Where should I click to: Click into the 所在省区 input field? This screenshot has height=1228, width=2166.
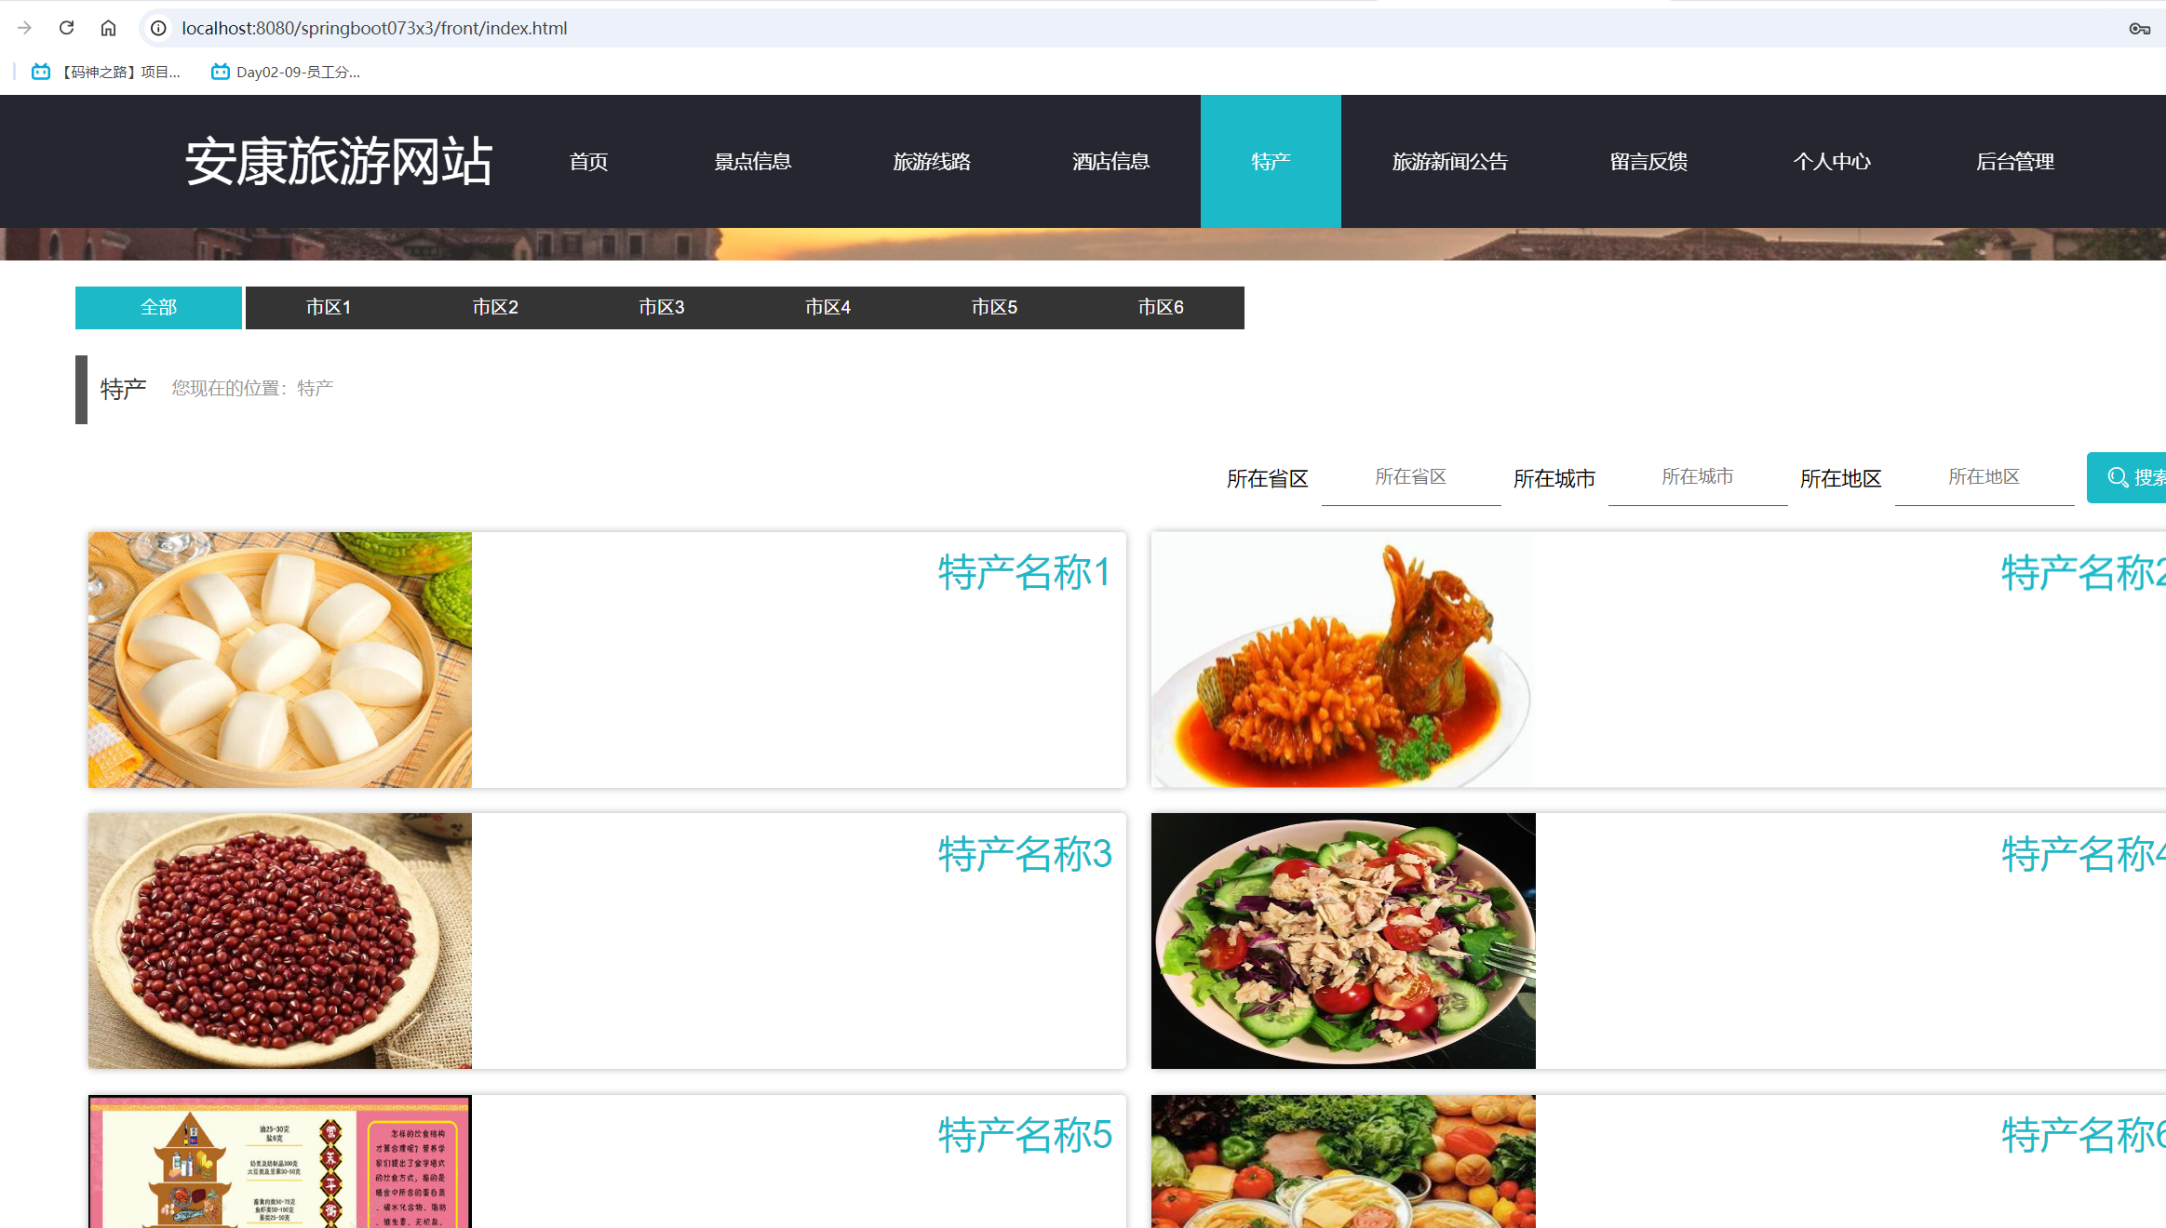(1410, 477)
